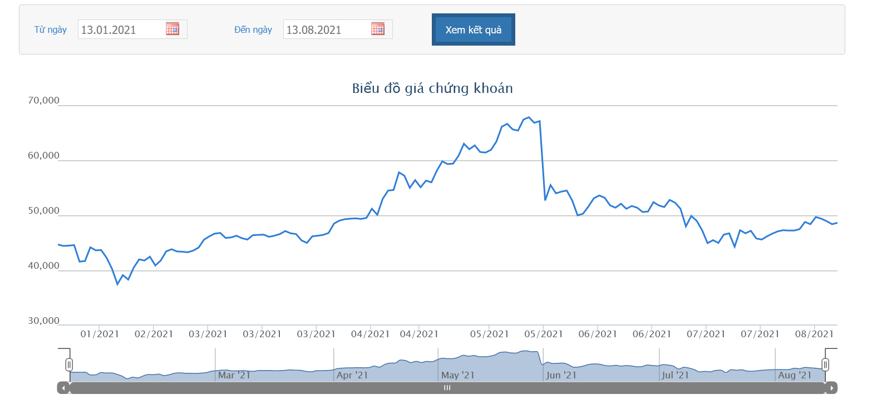Click Aug '21 in the navigator
The height and width of the screenshot is (409, 882).
coord(795,375)
